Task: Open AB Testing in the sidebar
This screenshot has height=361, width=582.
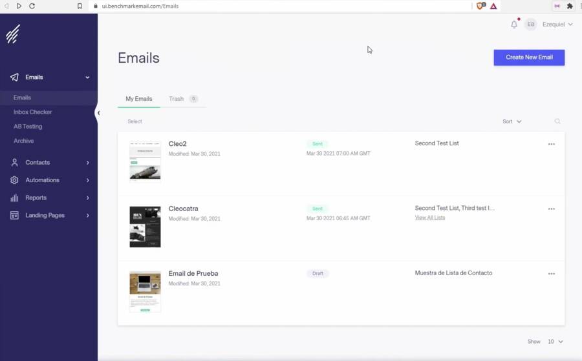Action: 28,127
